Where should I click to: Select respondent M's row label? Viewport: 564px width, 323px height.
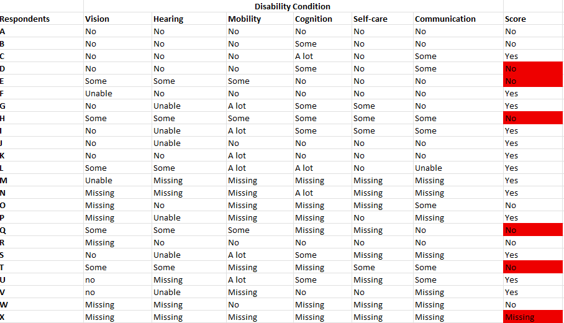[x=42, y=180]
